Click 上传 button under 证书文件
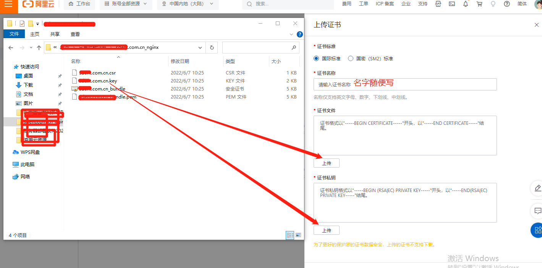The image size is (542, 268). pos(326,163)
